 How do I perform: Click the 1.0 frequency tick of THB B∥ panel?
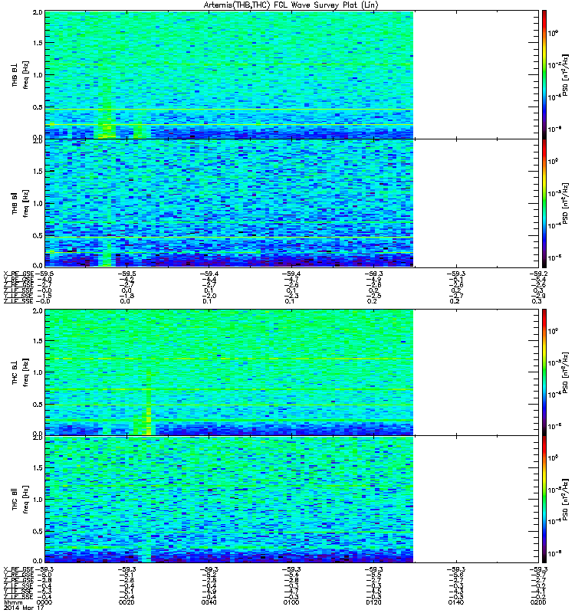point(38,203)
